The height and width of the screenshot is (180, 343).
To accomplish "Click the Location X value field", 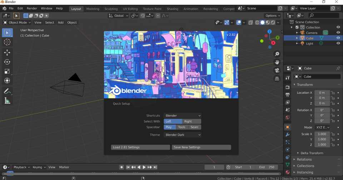I will pos(322,93).
